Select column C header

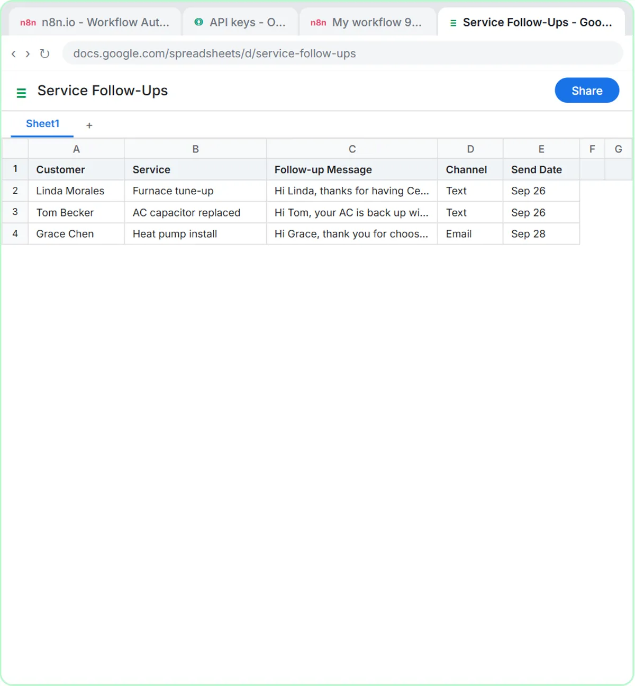click(x=352, y=149)
